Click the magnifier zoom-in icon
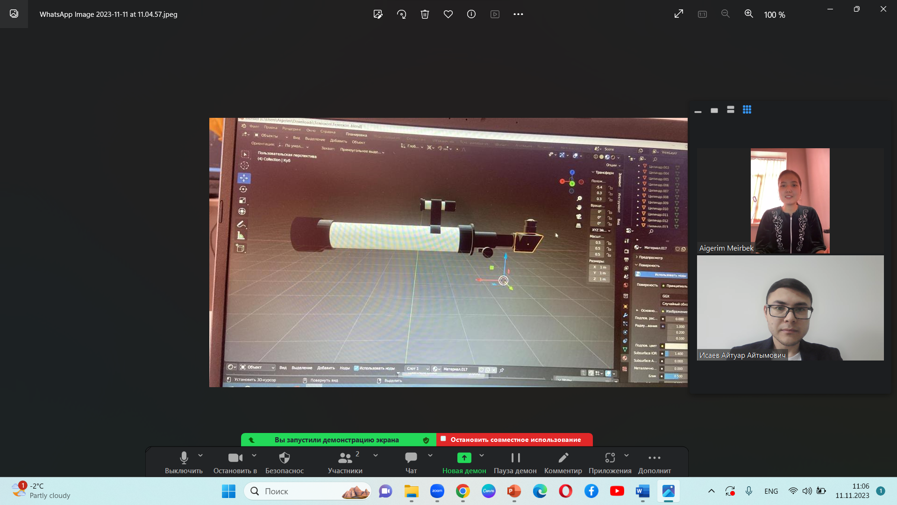The height and width of the screenshot is (505, 897). [x=748, y=14]
